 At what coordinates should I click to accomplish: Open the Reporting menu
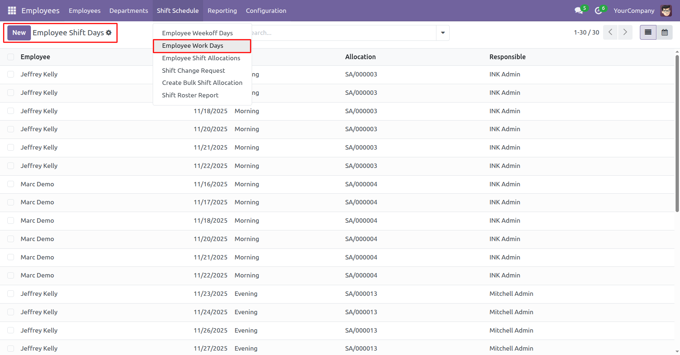pos(222,11)
